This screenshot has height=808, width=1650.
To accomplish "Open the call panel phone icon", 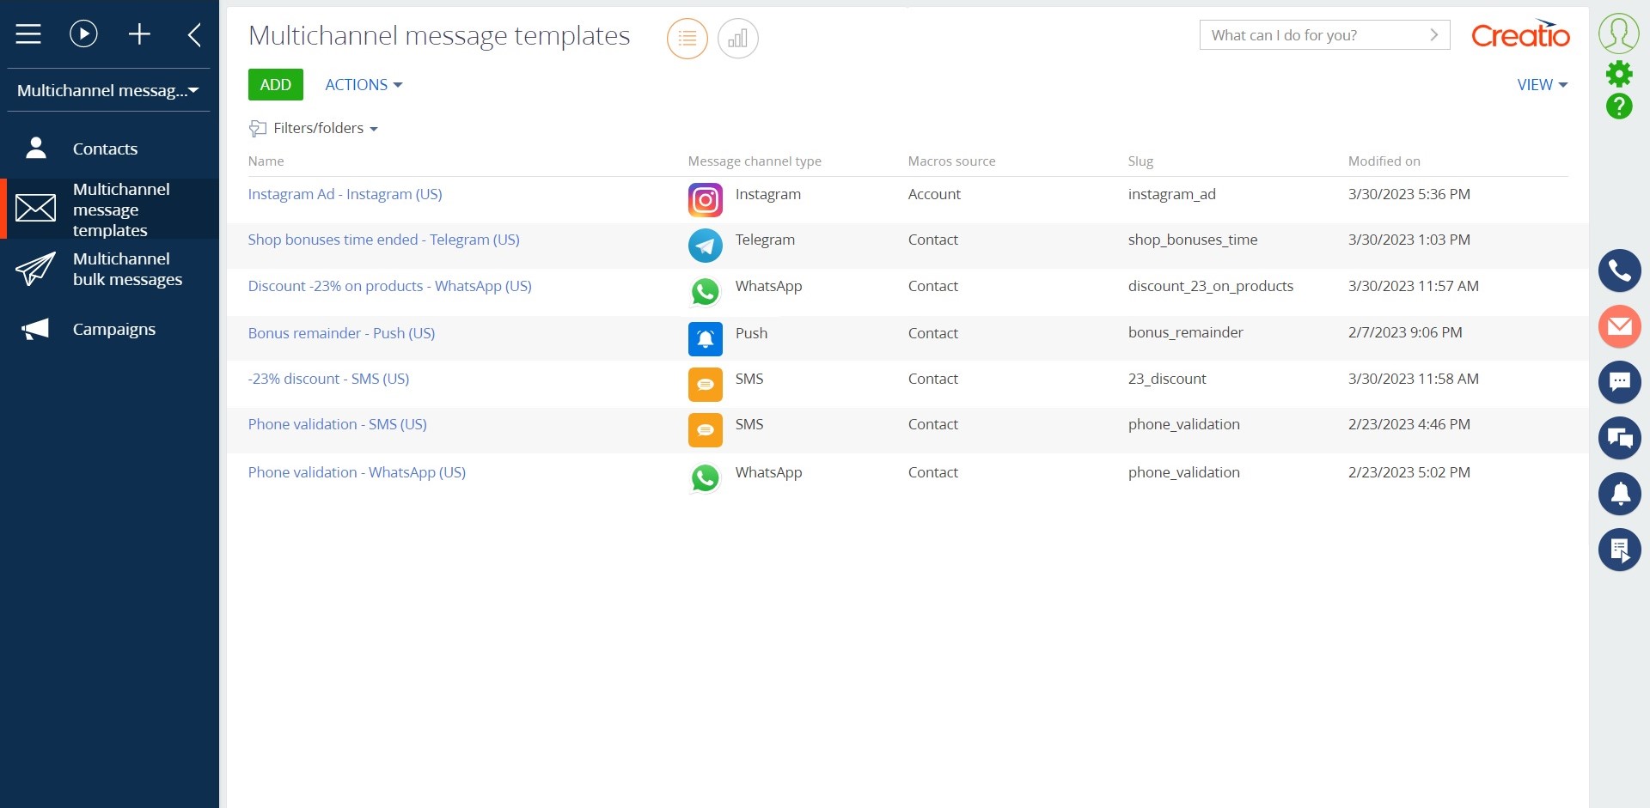I will click(x=1619, y=270).
